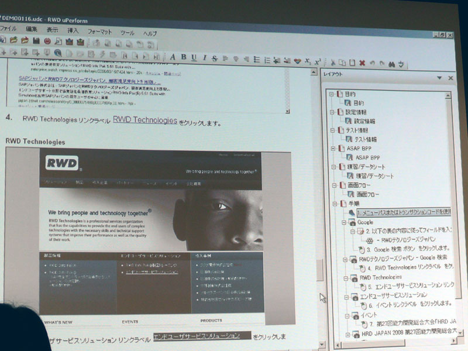Click the multicolor heart-shaped color icon

pos(297,61)
